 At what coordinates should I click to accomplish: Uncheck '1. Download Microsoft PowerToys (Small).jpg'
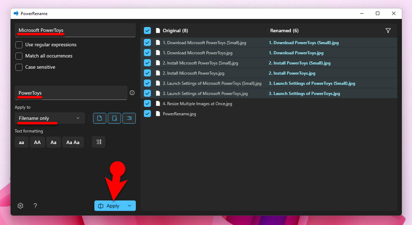[147, 42]
